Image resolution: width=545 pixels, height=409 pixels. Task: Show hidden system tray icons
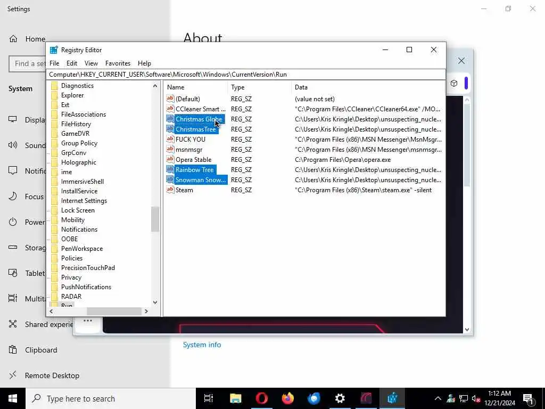pos(438,398)
